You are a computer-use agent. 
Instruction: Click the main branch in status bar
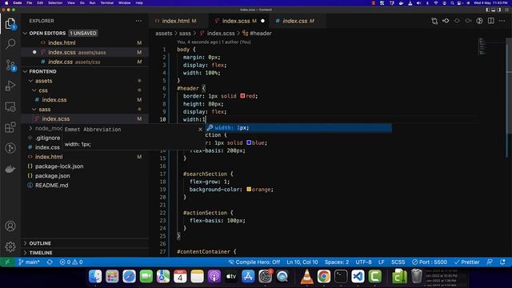pyautogui.click(x=30, y=262)
